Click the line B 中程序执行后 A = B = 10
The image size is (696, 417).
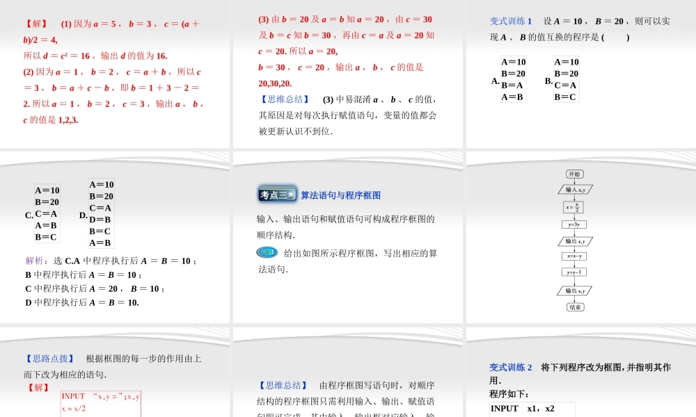pyautogui.click(x=83, y=275)
